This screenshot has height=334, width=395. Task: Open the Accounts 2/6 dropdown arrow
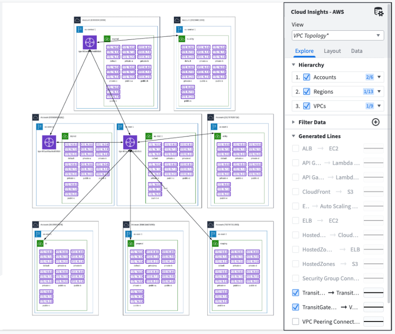coord(379,77)
